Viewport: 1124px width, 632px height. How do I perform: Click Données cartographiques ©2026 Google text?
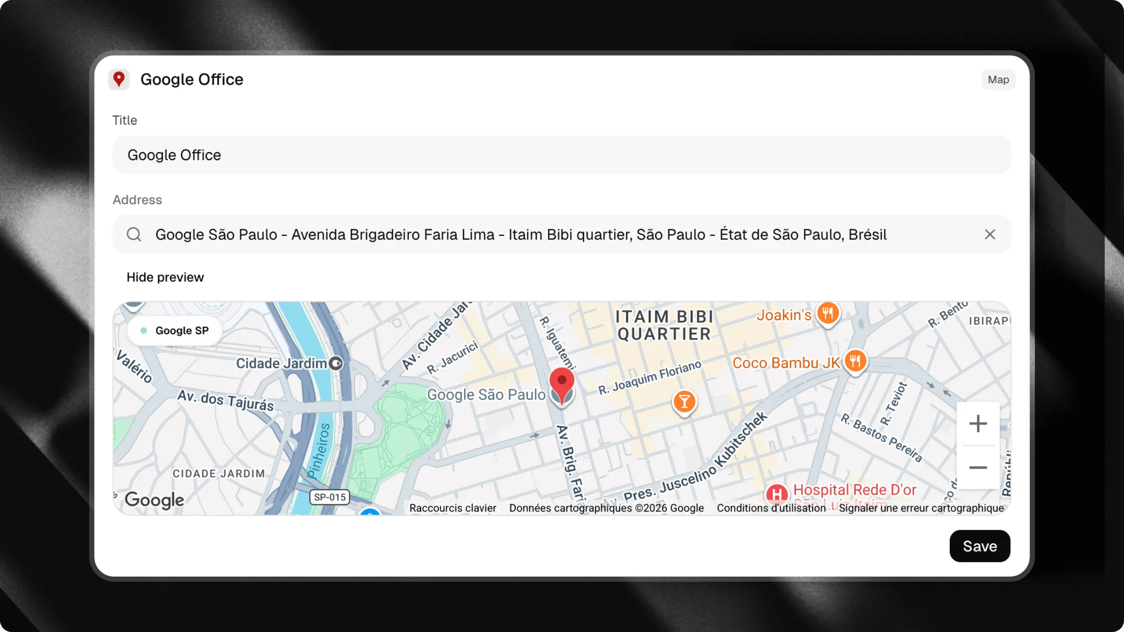pos(606,508)
